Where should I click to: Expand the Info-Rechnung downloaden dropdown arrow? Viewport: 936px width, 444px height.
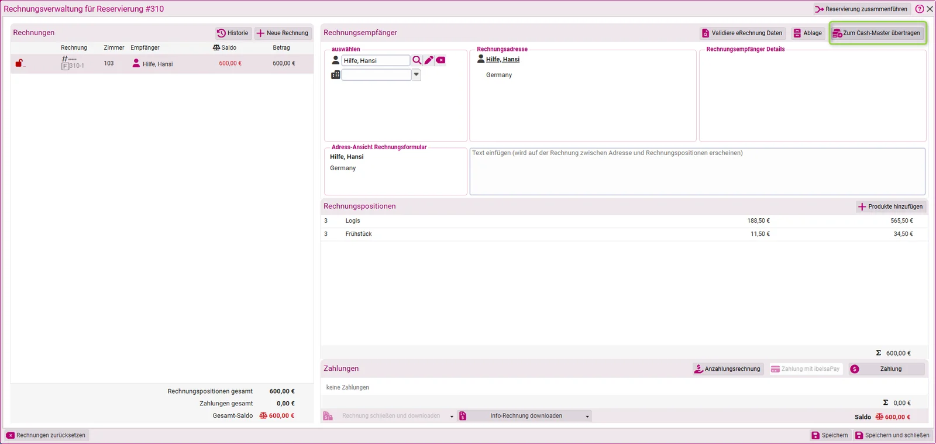tap(587, 417)
